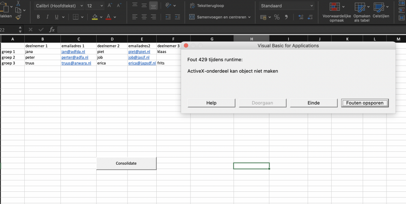Click the Format Painter brush icon
Viewport: 406px width, 204px height.
(x=18, y=17)
